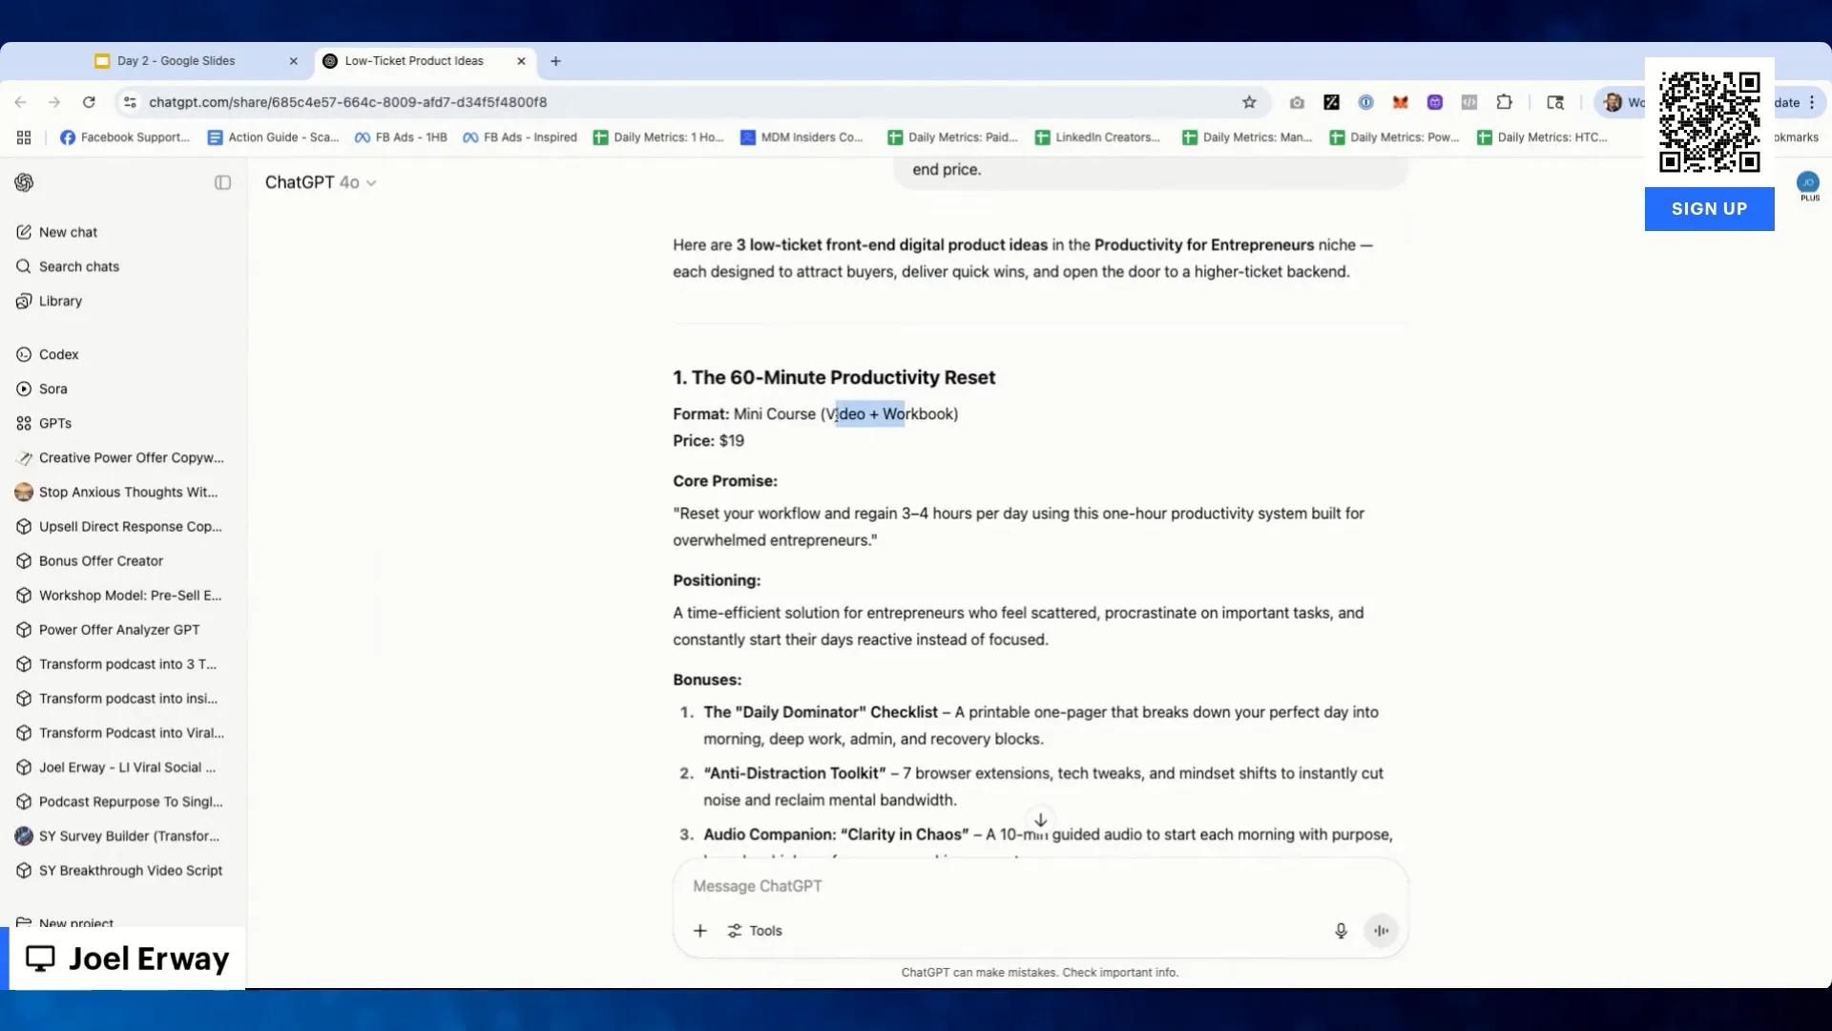This screenshot has width=1832, height=1031.
Task: Reload the page
Action: [x=89, y=102]
